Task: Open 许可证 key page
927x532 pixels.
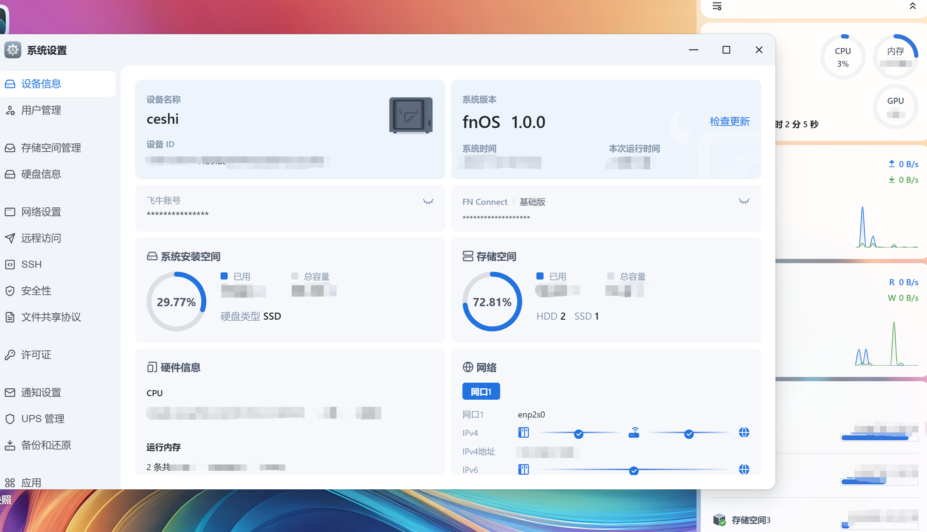Action: coord(36,355)
